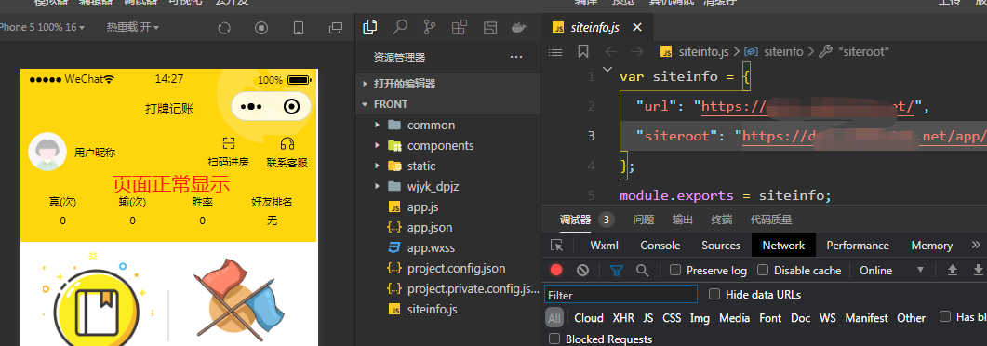Click the network Filter text field

point(620,295)
